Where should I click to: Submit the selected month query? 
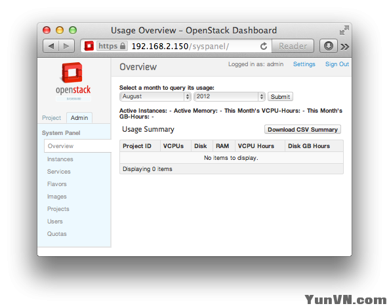pos(280,96)
